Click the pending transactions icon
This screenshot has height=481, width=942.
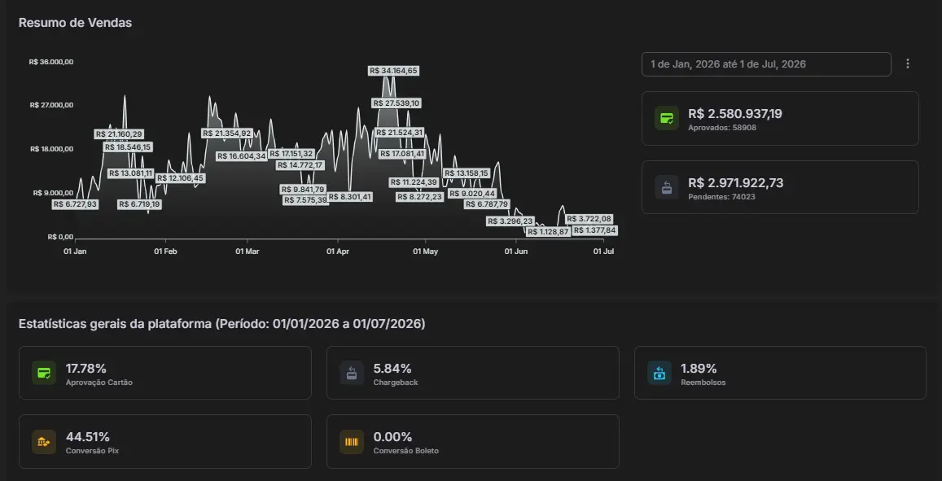click(x=667, y=187)
